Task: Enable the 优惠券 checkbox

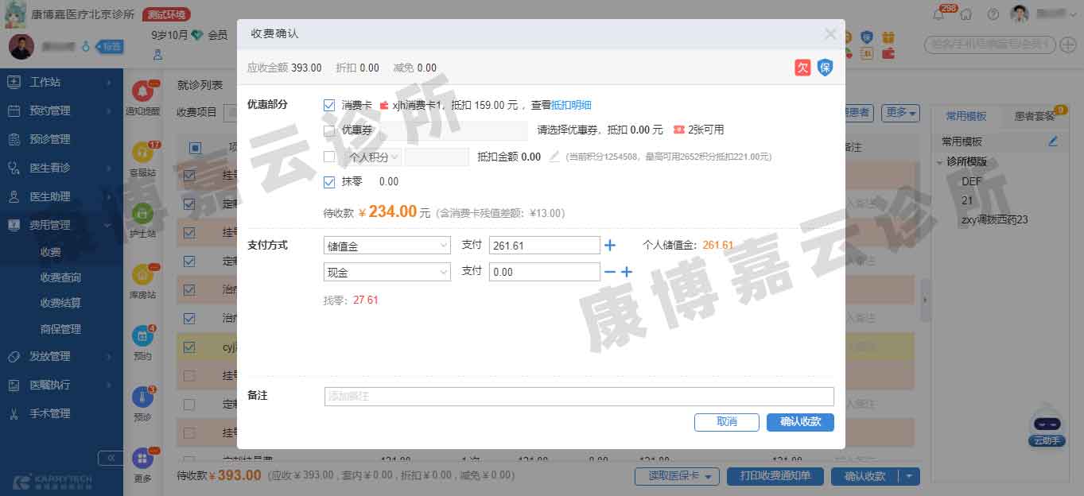Action: click(x=329, y=130)
